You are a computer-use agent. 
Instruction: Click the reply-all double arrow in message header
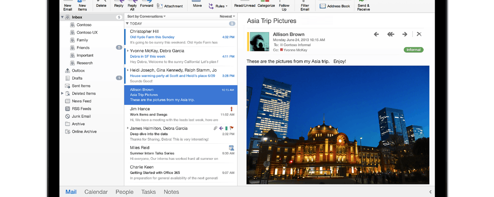[x=391, y=34]
